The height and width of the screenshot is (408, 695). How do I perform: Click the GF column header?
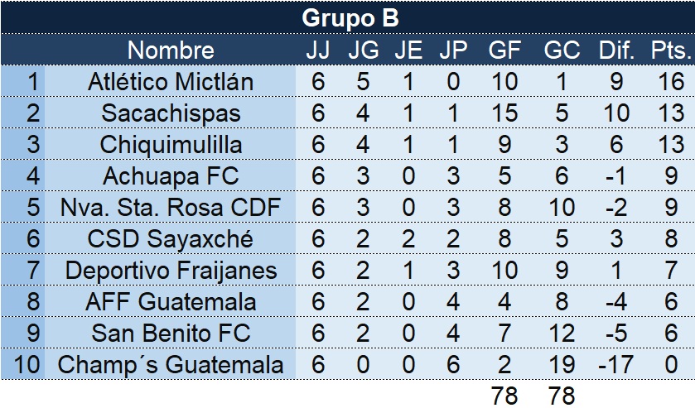(504, 50)
